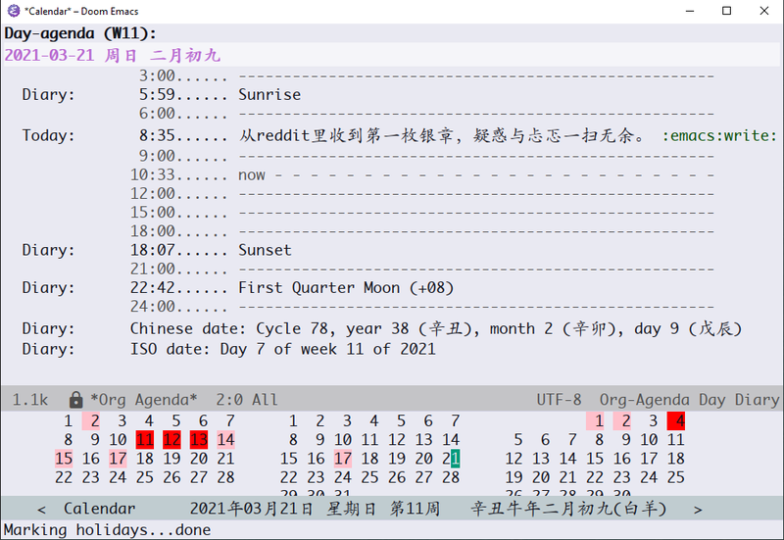This screenshot has height=540, width=784.
Task: Select pink-marked 1 in right calendar
Action: tap(595, 421)
